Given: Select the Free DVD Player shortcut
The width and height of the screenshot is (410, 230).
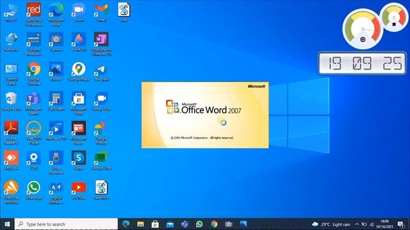Looking at the screenshot, I should [34, 133].
